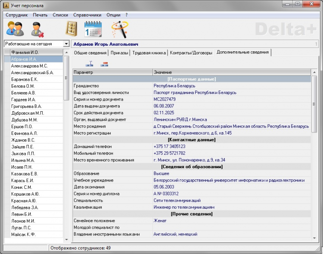Select employee Гардеев И.А.
Screen dimensions: 323x254
tap(37, 100)
